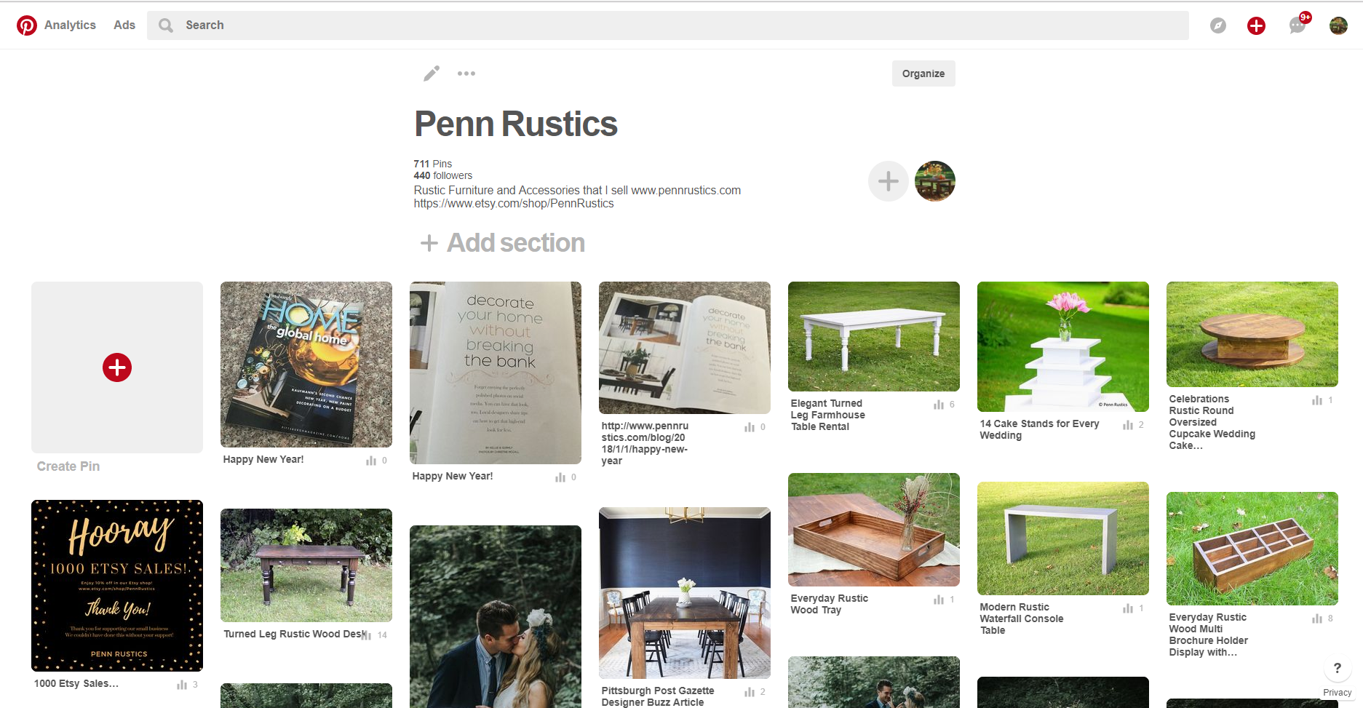Open the board owner's round avatar
1363x708 pixels.
(935, 181)
